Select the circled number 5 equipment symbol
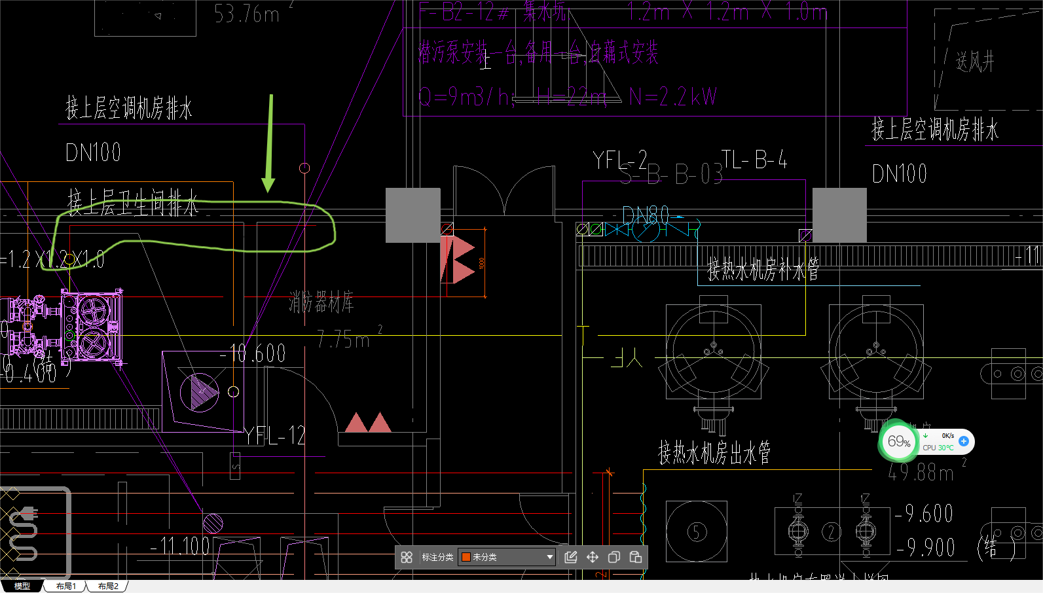Viewport: 1043px width, 593px height. click(x=697, y=531)
